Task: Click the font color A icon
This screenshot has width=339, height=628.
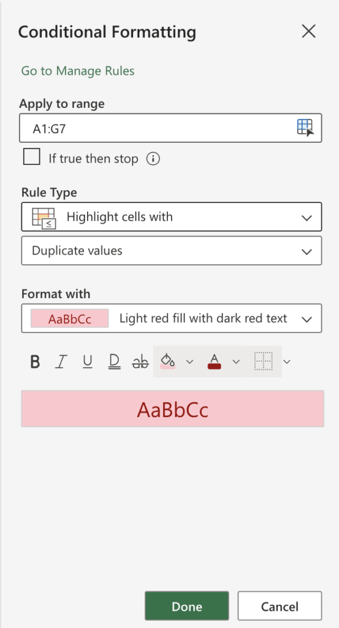Action: [x=215, y=361]
